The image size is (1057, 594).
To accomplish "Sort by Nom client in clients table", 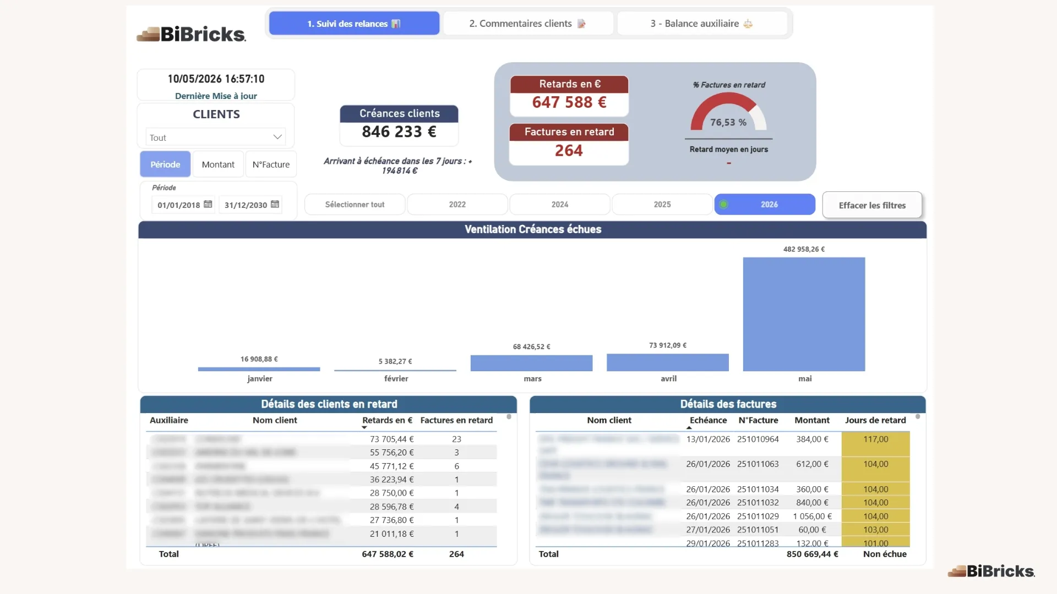I will [275, 420].
